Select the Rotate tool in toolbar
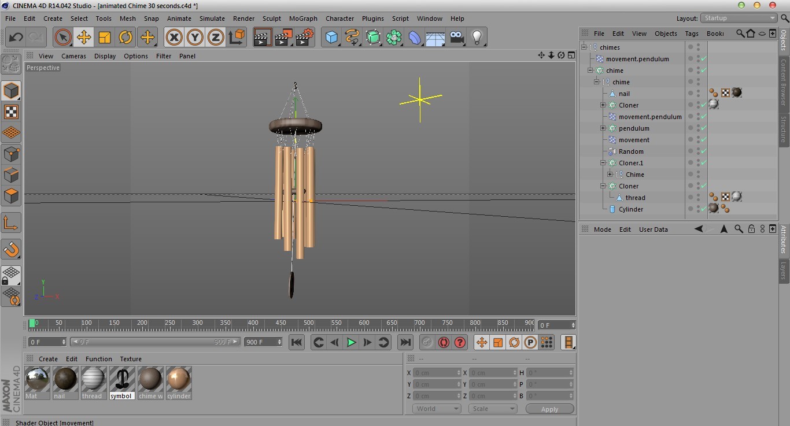The width and height of the screenshot is (790, 426). click(125, 38)
